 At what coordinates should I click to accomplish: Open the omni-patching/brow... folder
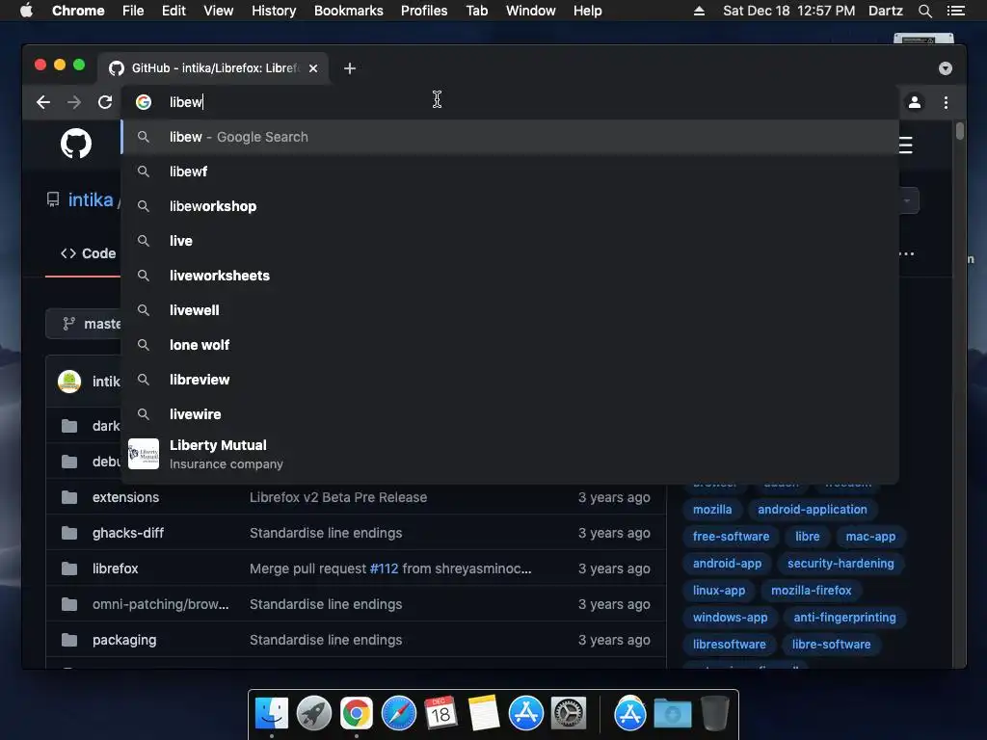click(x=161, y=604)
